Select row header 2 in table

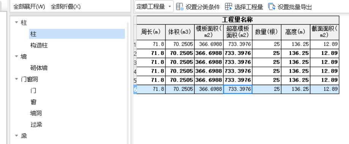click(x=135, y=53)
